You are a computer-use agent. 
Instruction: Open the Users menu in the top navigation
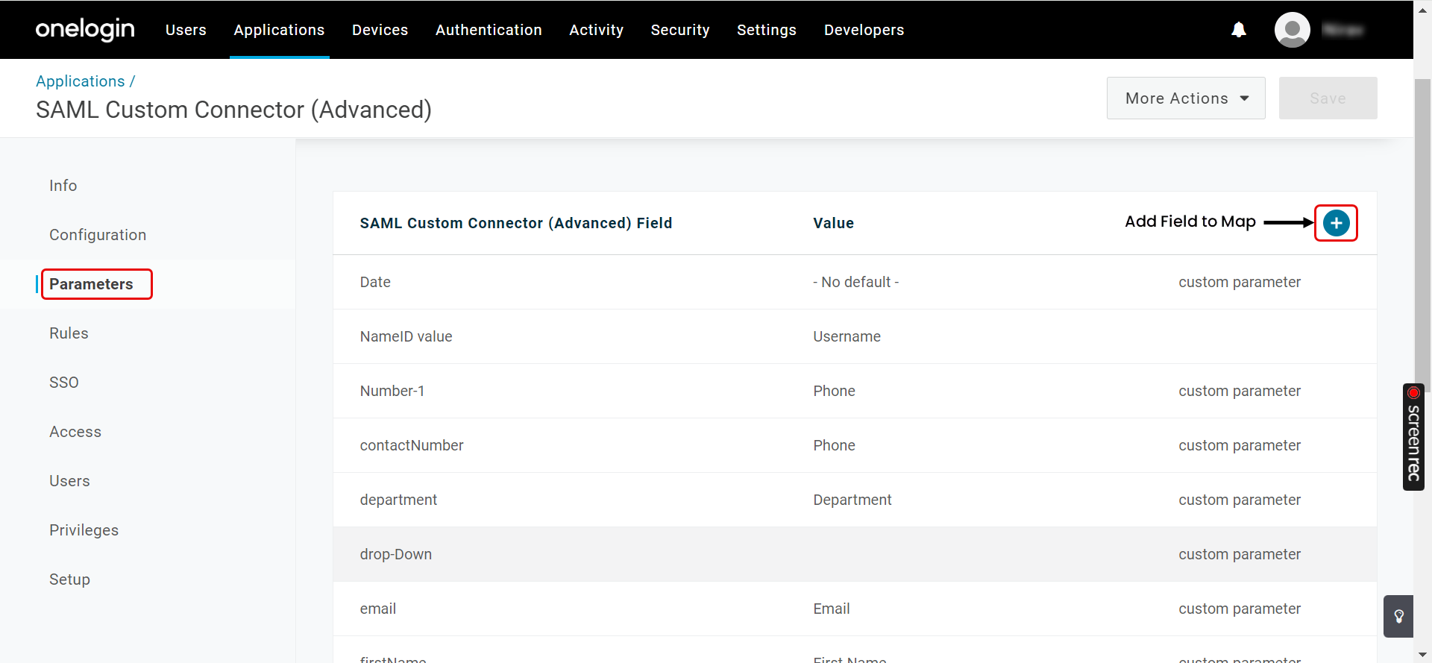point(186,30)
